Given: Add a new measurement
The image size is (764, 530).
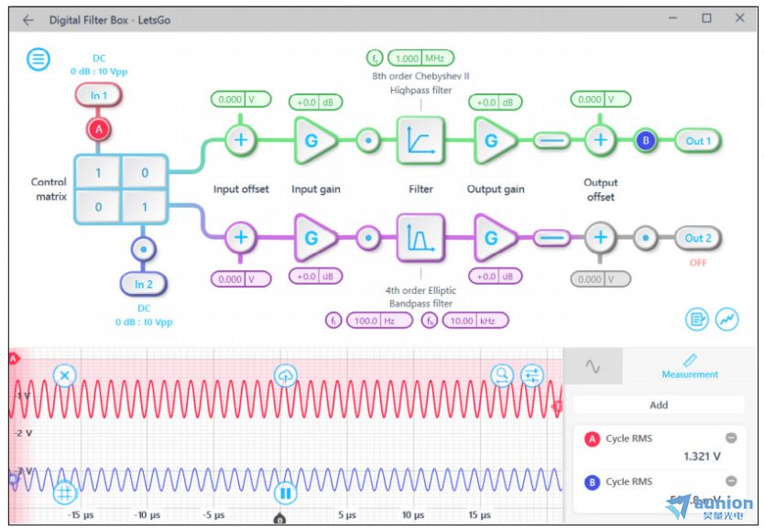Looking at the screenshot, I should click(x=659, y=405).
